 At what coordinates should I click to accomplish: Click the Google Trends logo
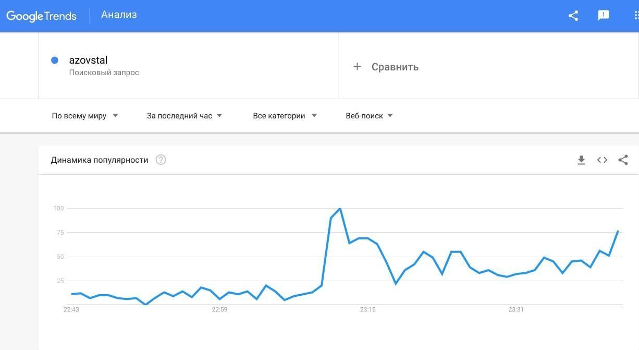41,16
